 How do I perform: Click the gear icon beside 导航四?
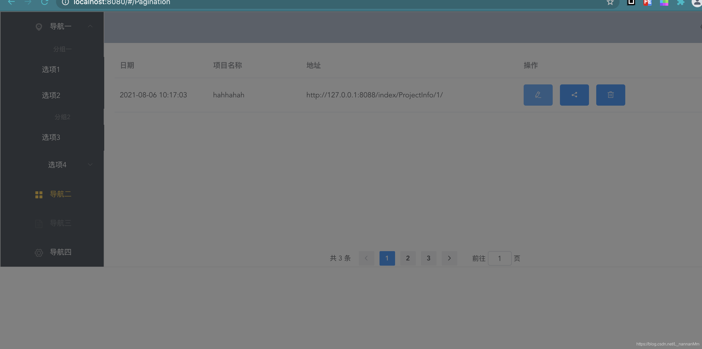tap(39, 252)
